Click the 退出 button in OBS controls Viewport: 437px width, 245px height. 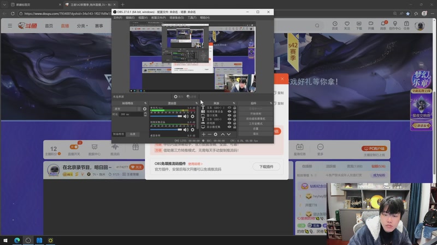tap(256, 133)
